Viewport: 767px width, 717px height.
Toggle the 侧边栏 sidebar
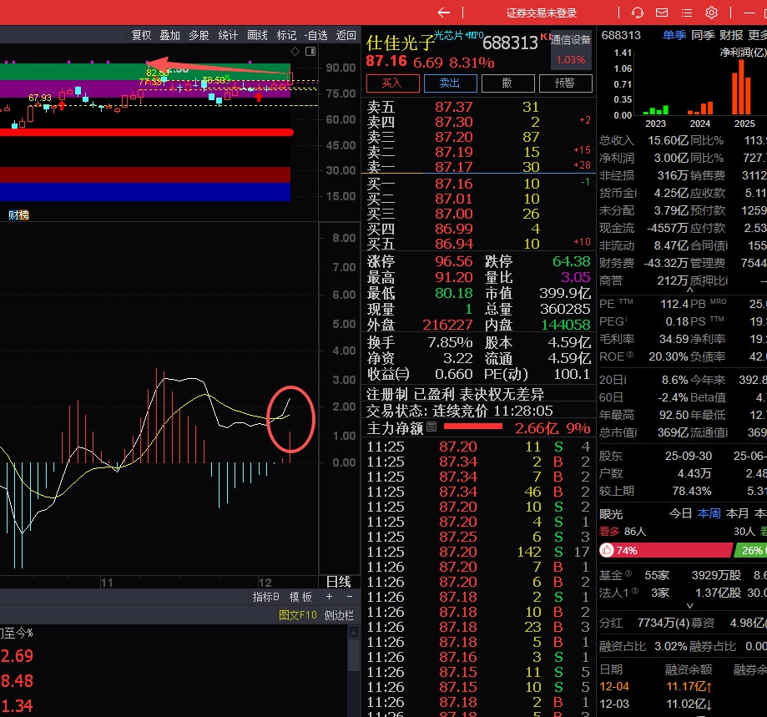(x=339, y=615)
